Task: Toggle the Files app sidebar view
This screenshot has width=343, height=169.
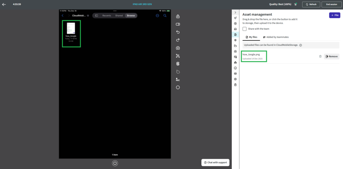Action: pos(96,16)
